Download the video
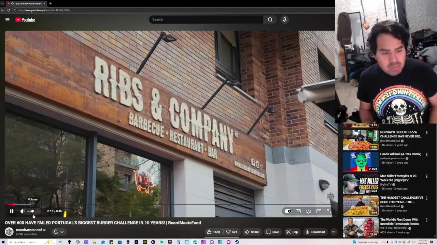This screenshot has width=437, height=245. [315, 232]
